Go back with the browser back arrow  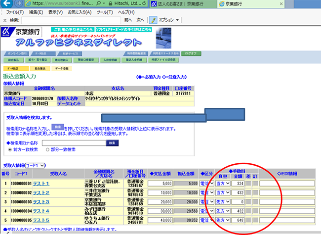click(x=6, y=3)
